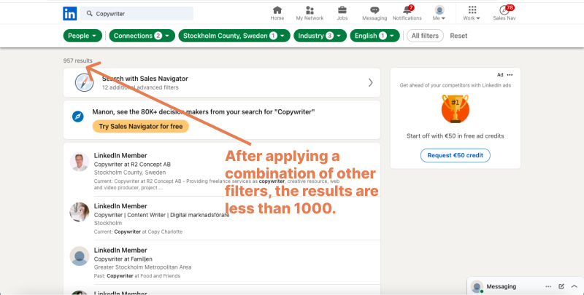Open the Work apps grid menu
The image size is (584, 295).
[x=472, y=13]
